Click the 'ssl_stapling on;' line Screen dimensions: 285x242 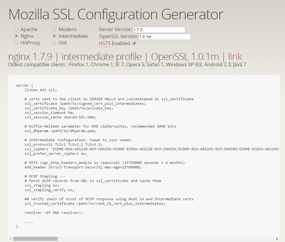[42, 185]
